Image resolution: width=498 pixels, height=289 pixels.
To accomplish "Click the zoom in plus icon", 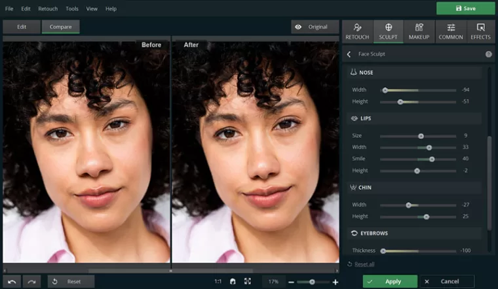I will pyautogui.click(x=335, y=282).
